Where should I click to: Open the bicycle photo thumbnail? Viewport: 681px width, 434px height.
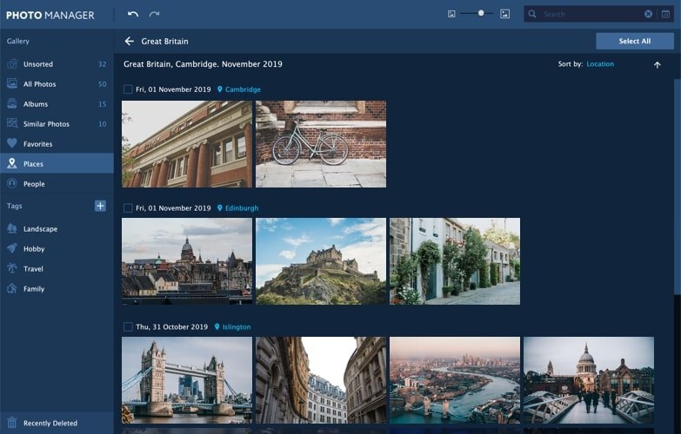click(x=321, y=144)
